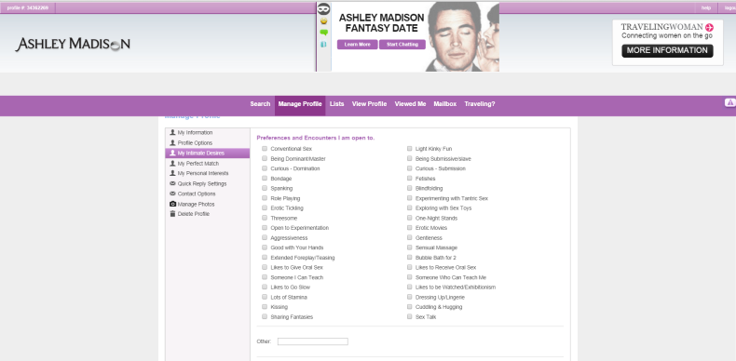Open the View Profile tab
The width and height of the screenshot is (736, 361).
(x=370, y=104)
